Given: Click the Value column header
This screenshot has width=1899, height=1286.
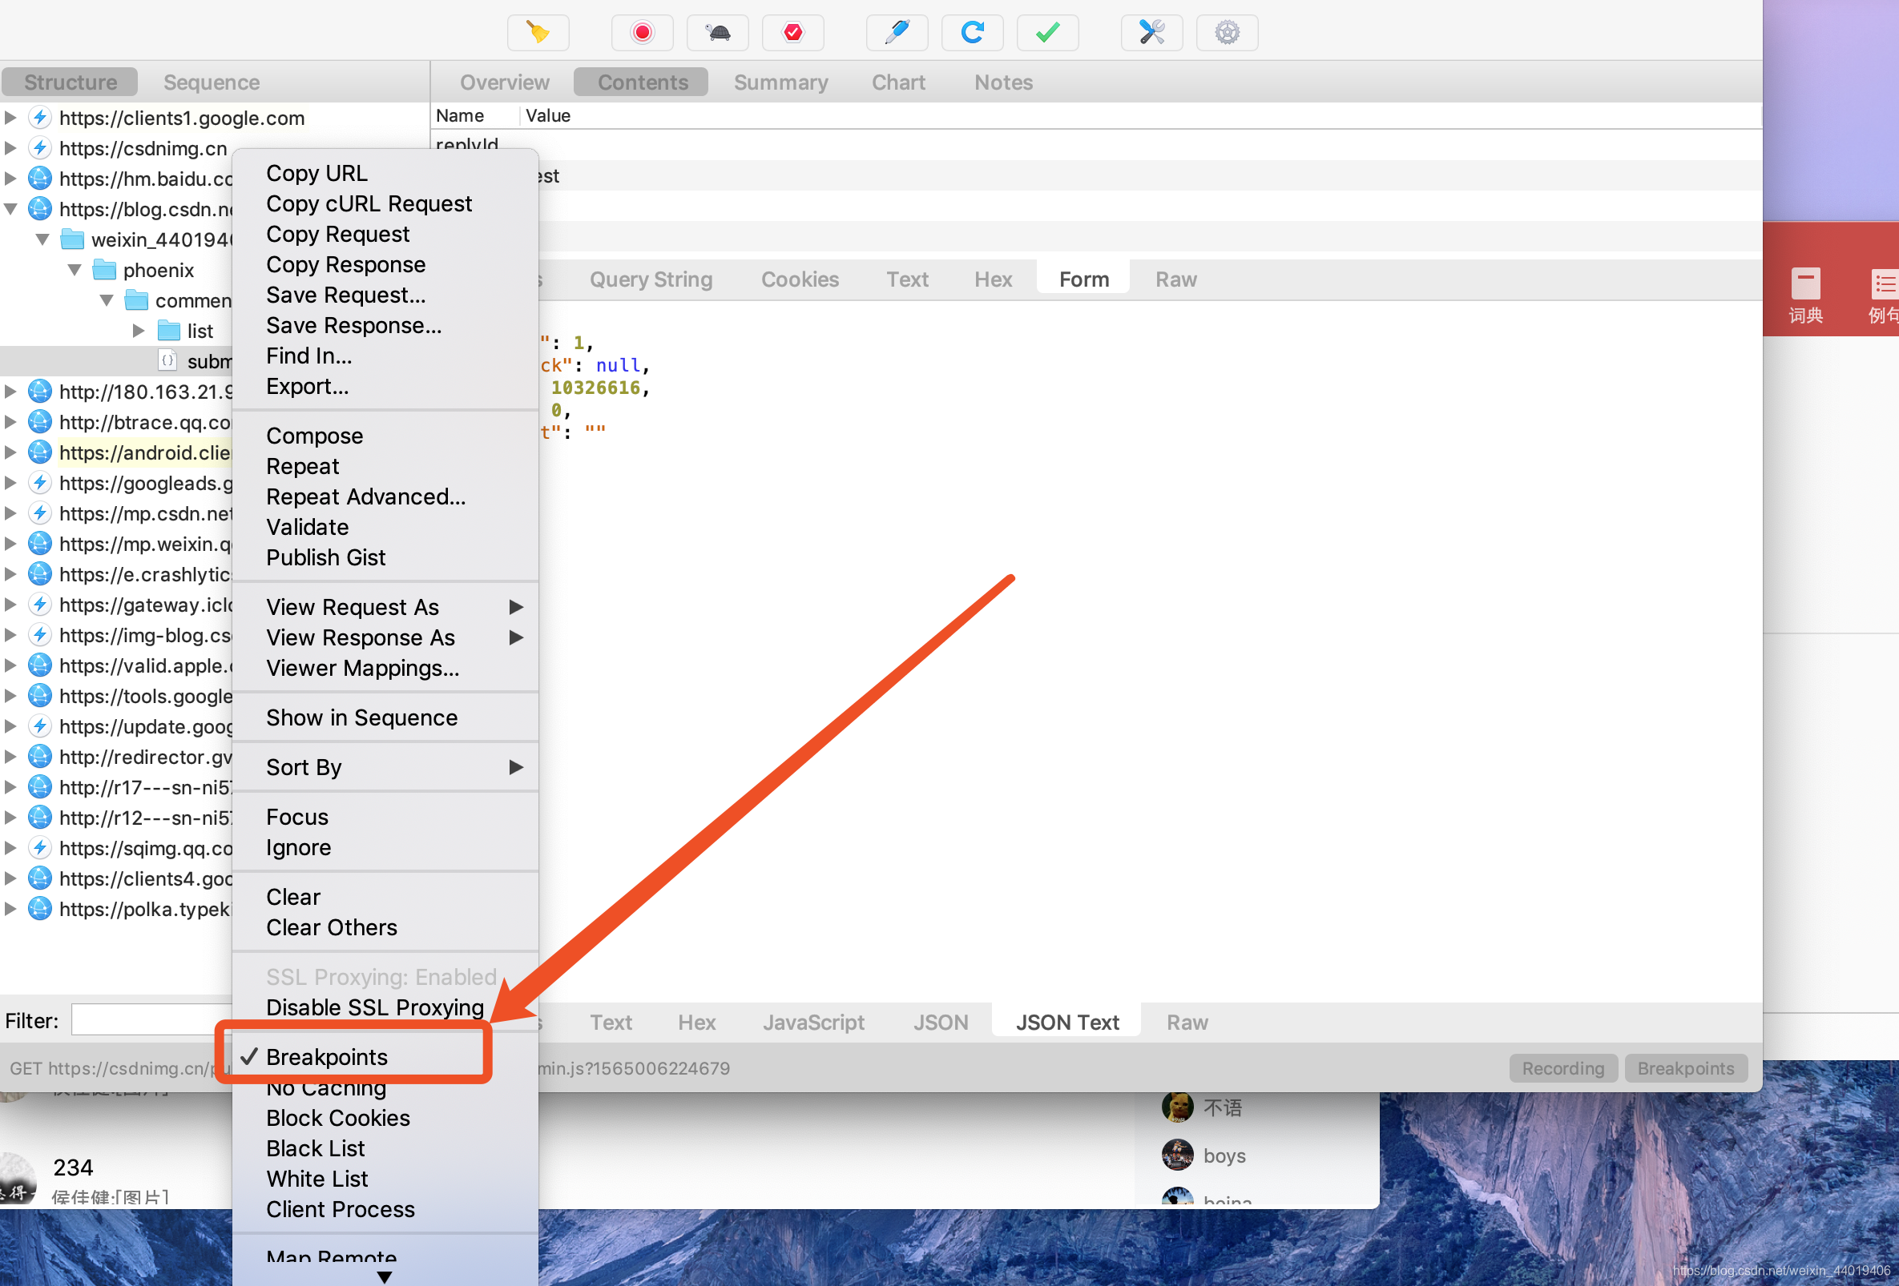Looking at the screenshot, I should [547, 115].
